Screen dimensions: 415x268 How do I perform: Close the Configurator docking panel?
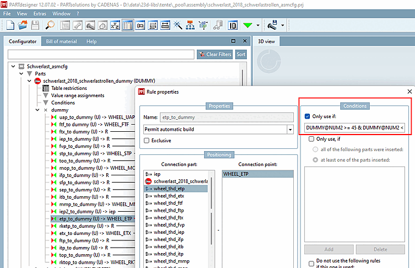click(x=245, y=41)
